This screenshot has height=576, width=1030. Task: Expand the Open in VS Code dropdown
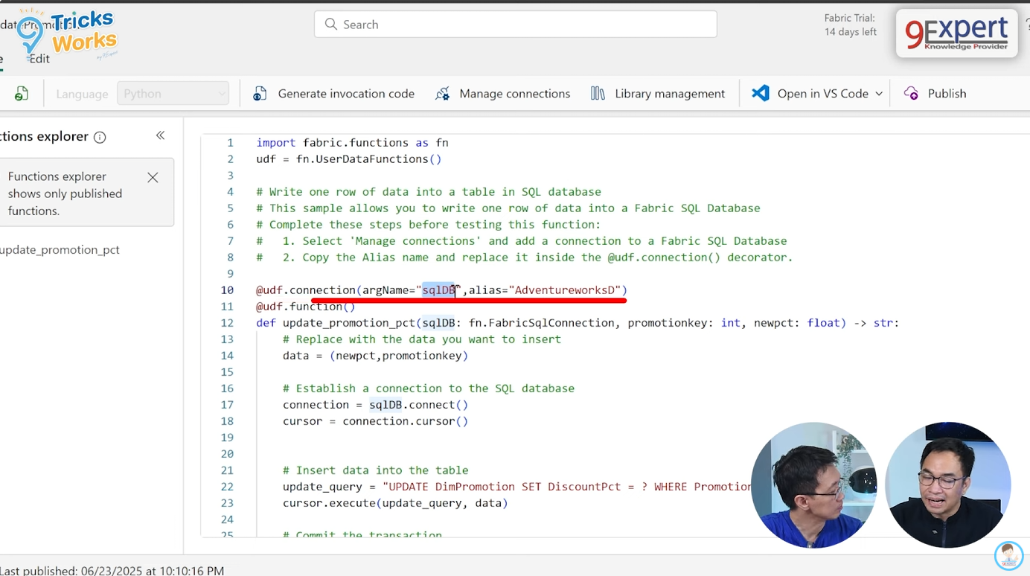coord(880,93)
